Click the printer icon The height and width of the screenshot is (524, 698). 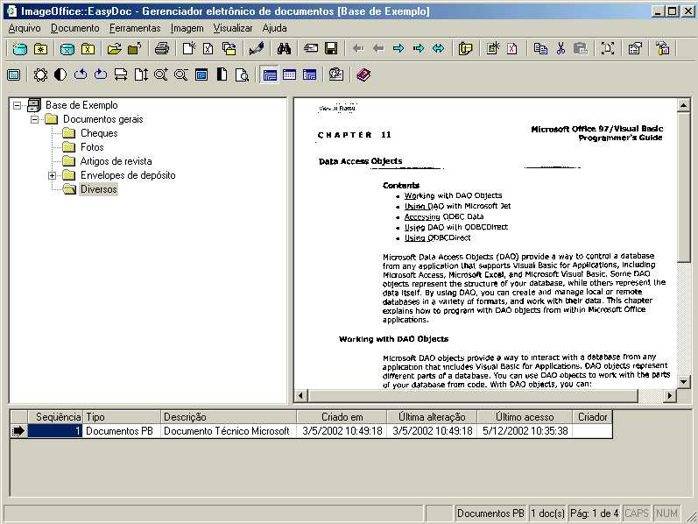tap(162, 48)
